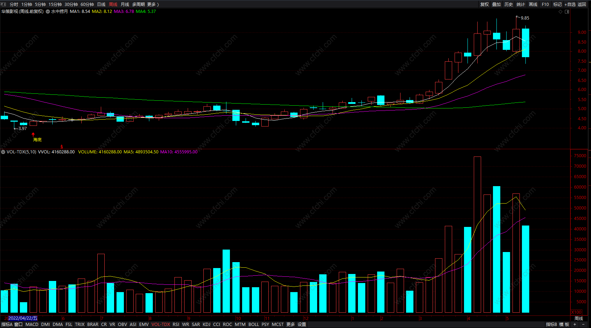The width and height of the screenshot is (591, 328).
Task: Click the 窗口 window button
Action: (x=18, y=325)
